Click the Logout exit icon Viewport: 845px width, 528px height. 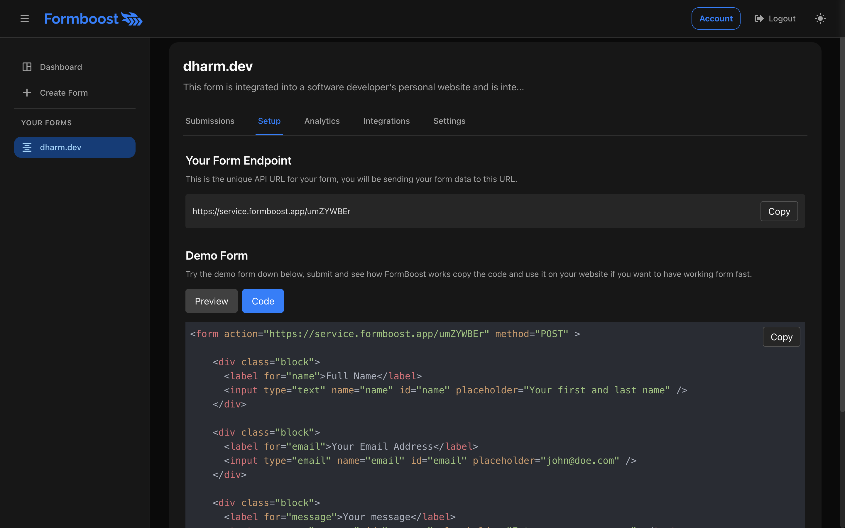tap(758, 18)
